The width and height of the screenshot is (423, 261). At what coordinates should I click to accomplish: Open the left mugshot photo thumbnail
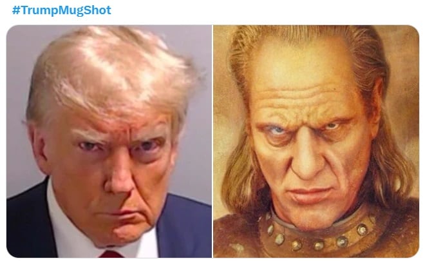click(x=109, y=141)
